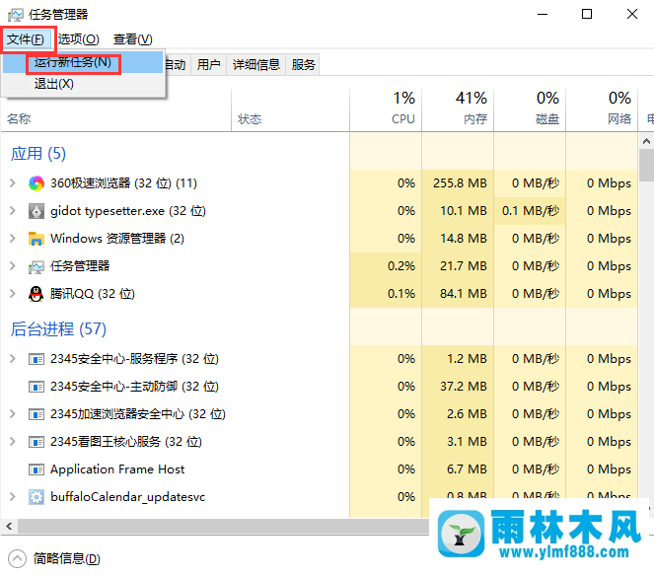Click the Application Frame Host icon
Viewport: 654px width, 577px height.
[36, 469]
